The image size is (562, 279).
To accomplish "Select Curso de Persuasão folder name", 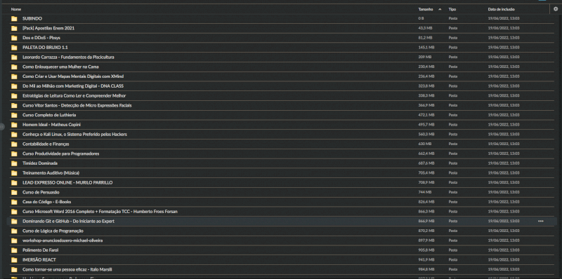I will point(41,193).
